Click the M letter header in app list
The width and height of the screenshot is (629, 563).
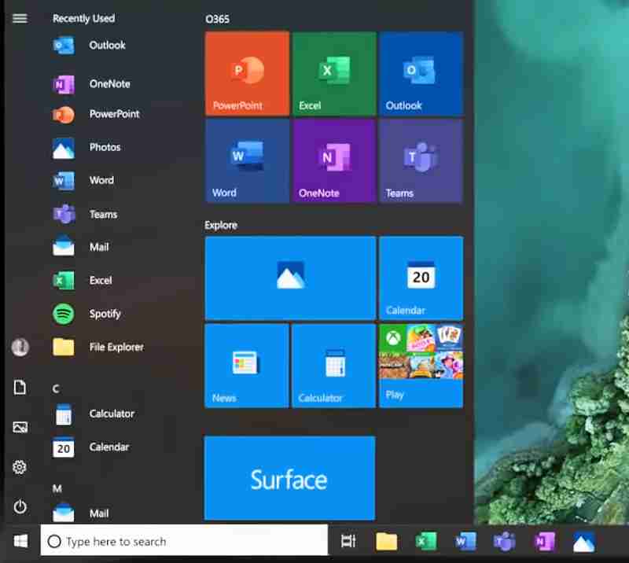(56, 488)
